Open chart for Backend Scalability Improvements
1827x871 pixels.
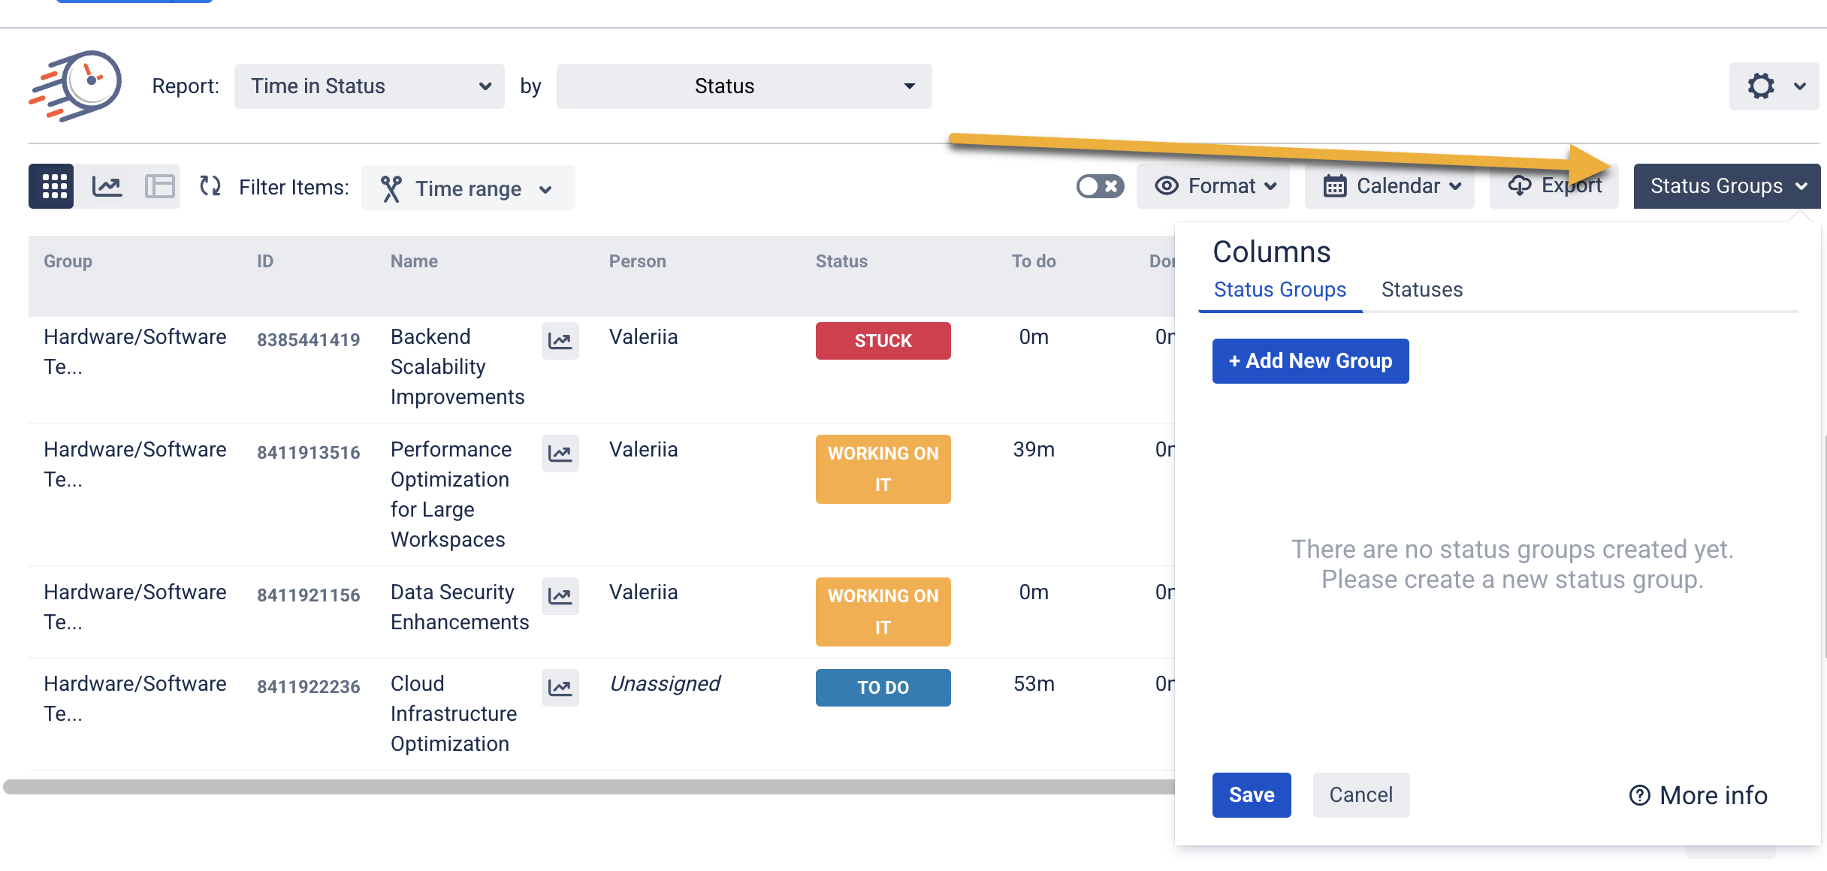(x=560, y=341)
